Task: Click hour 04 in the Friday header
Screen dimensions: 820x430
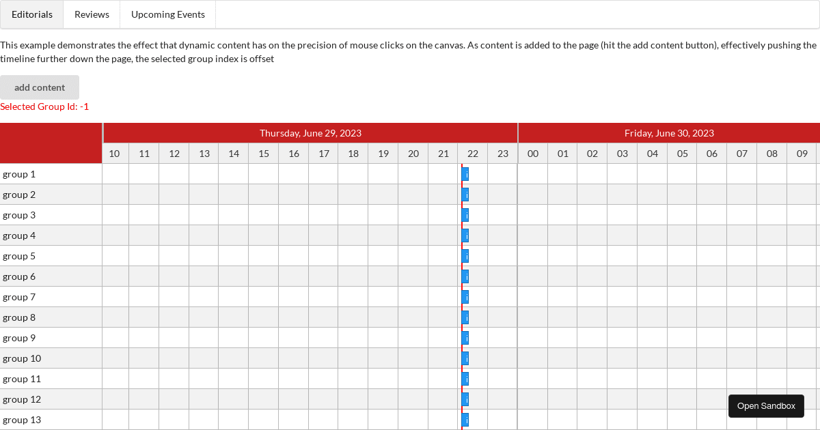Action: pos(653,154)
